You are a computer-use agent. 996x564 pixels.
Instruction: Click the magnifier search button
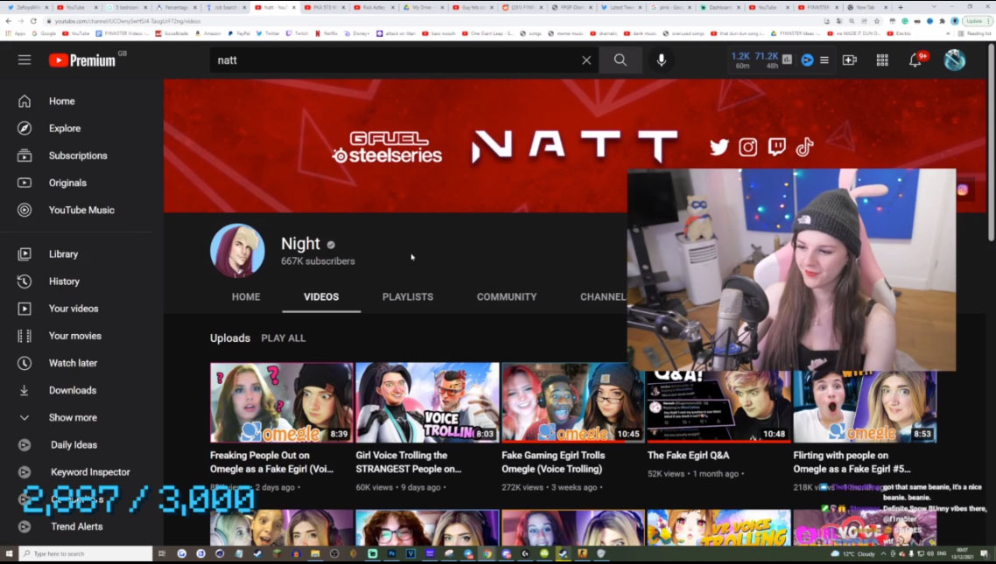pos(620,60)
